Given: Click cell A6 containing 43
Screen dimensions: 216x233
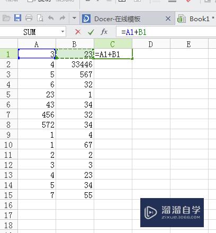Looking at the screenshot, I should click(x=37, y=104).
